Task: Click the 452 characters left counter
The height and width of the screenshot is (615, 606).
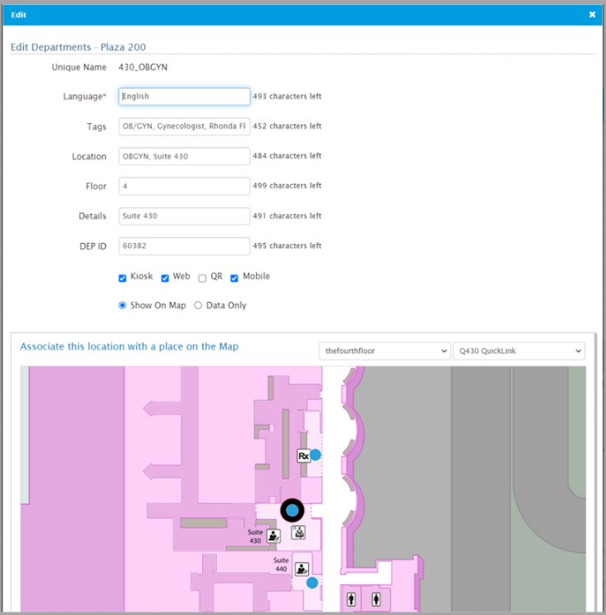Action: click(x=287, y=126)
